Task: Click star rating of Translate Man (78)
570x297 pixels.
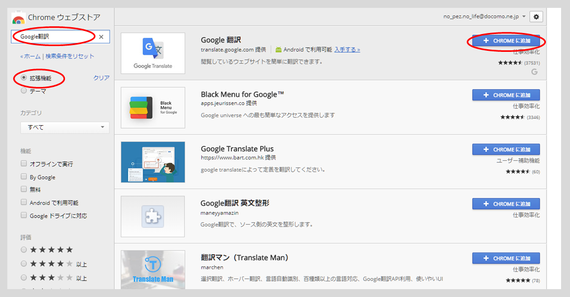Action: (518, 281)
